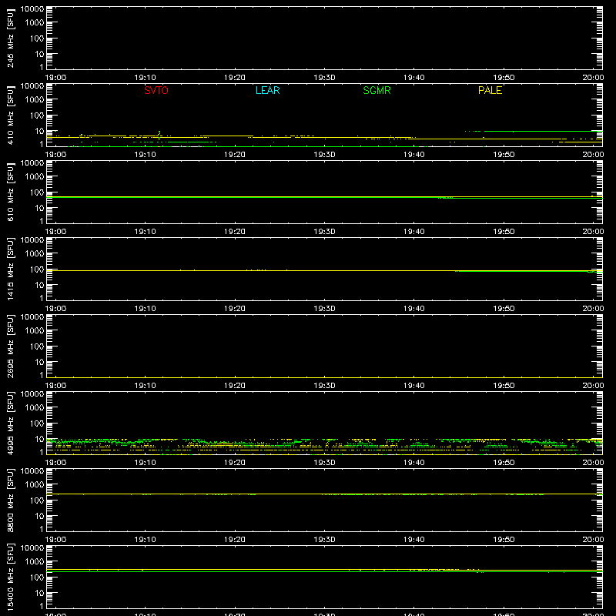Click the 1000 tick of 2695 MHz panel
This screenshot has height=616, width=616.
click(x=35, y=331)
